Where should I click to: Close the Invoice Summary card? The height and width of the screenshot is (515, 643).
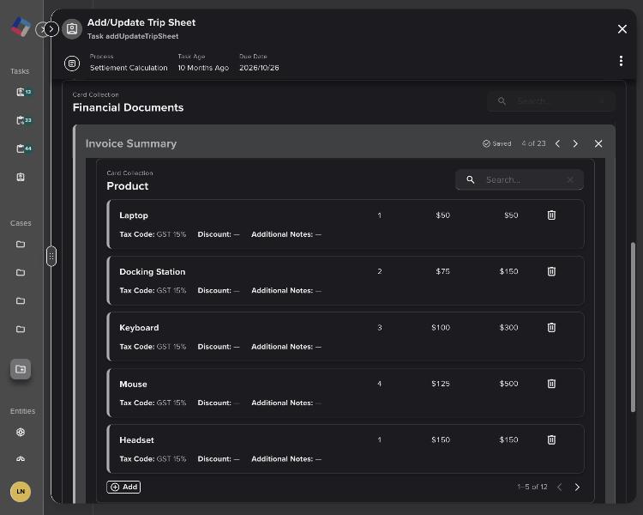click(598, 143)
